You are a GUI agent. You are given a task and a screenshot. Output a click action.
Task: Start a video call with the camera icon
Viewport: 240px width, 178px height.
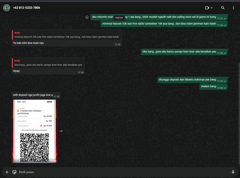click(x=207, y=8)
